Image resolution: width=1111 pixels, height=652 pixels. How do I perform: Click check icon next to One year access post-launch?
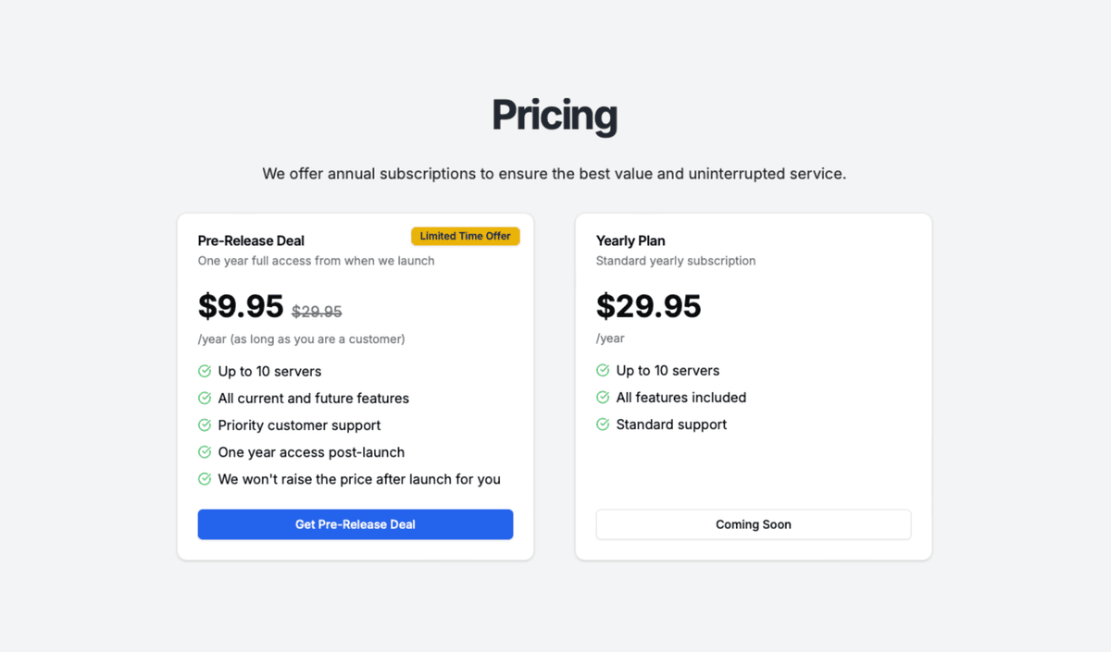[x=205, y=452]
